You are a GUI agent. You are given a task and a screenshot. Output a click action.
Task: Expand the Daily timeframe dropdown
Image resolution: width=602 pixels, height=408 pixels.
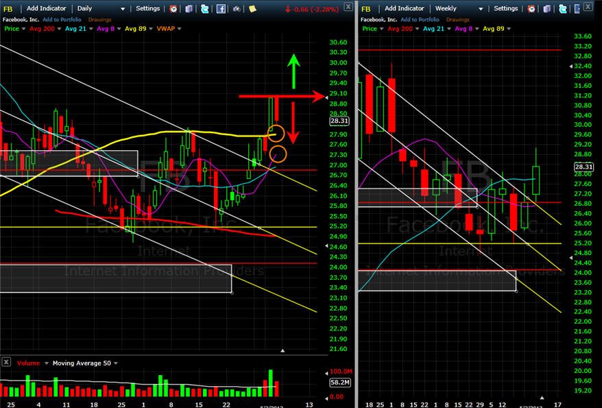pyautogui.click(x=123, y=9)
